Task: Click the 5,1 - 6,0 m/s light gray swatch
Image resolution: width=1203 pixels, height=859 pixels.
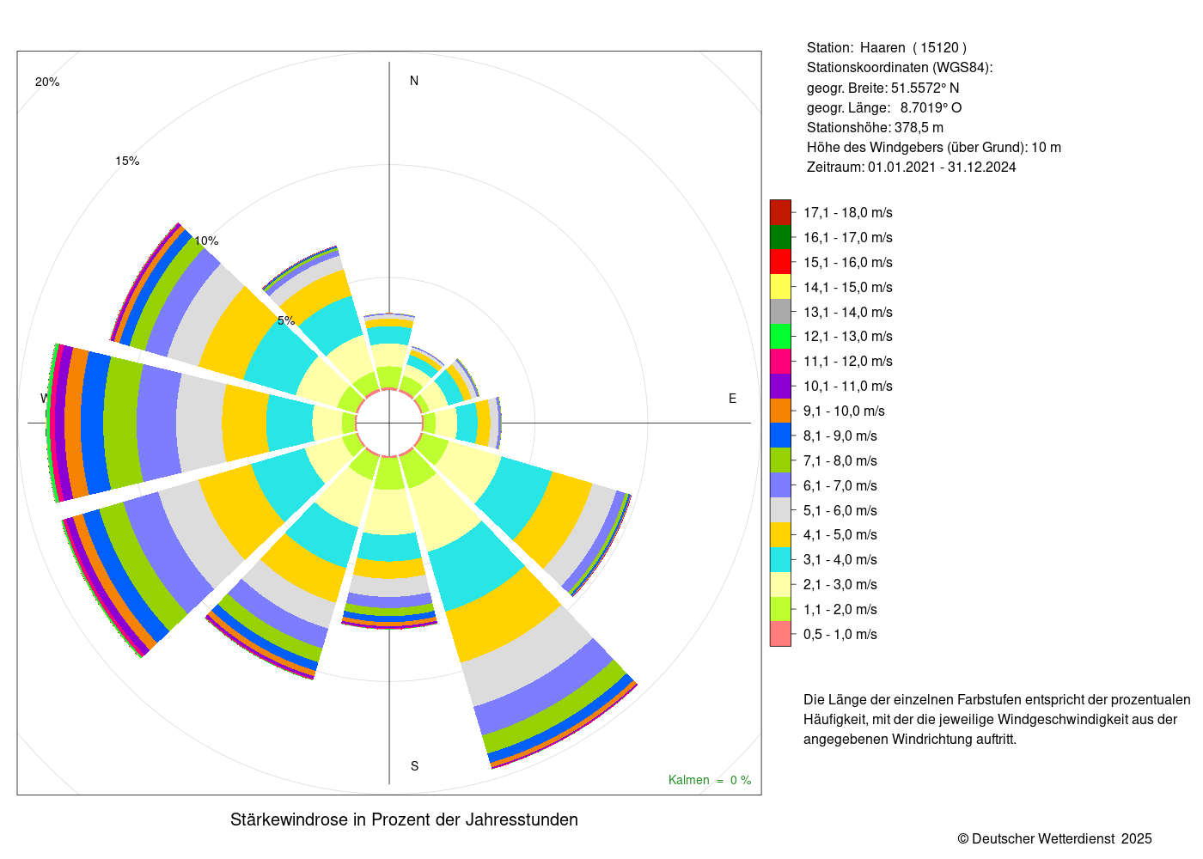Action: click(x=780, y=510)
